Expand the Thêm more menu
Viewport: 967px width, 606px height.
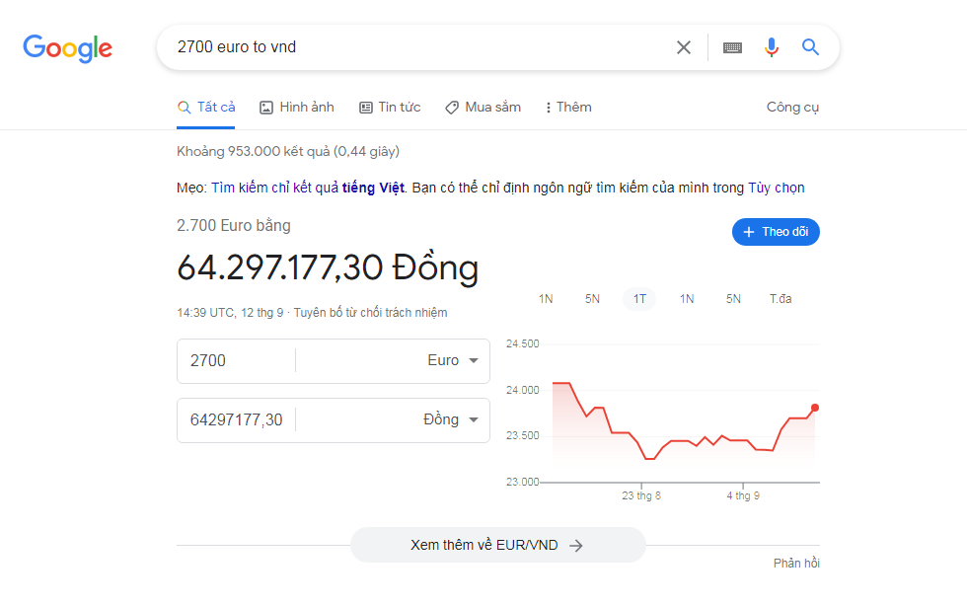[568, 108]
